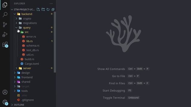Refresh the Explorer file tree
Screen dimensions: 191x107
(48, 10)
